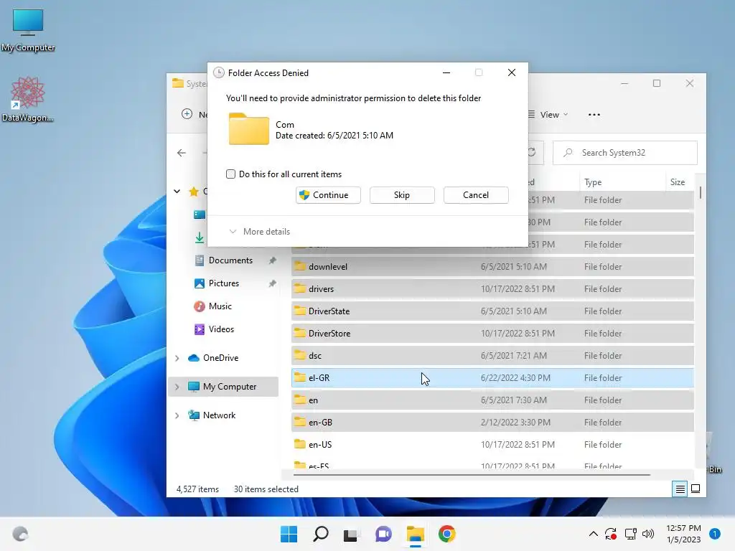735x551 pixels.
Task: Select OneDrive in the navigation pane
Action: [220, 358]
